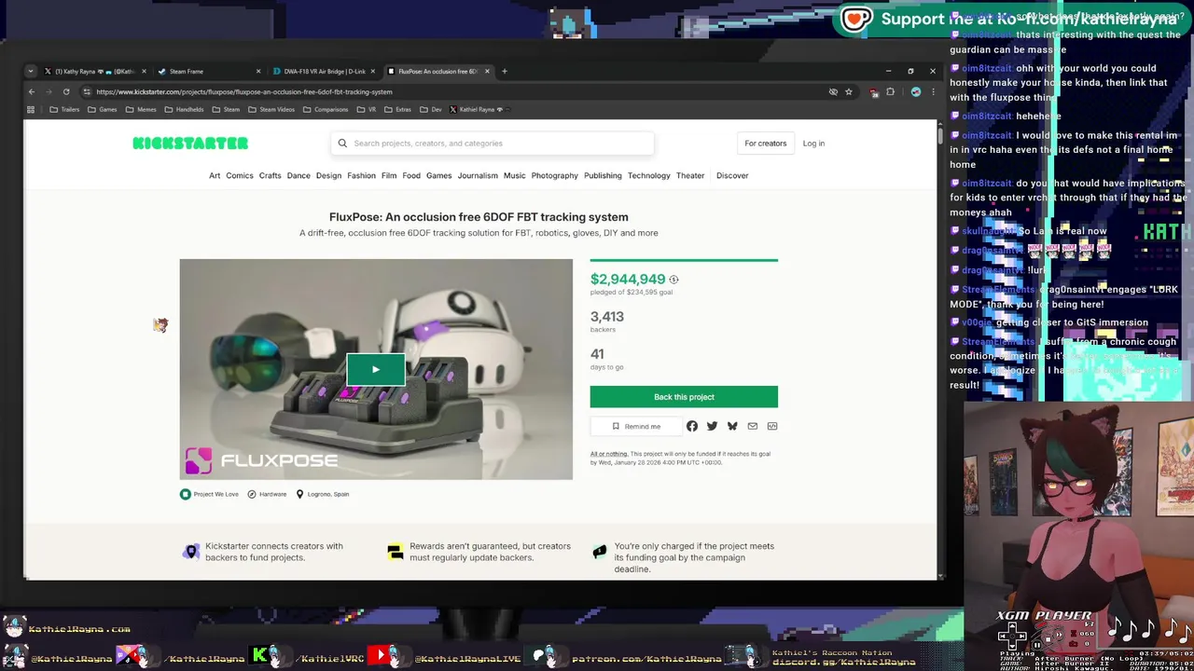Click the Log in link
Image resolution: width=1194 pixels, height=671 pixels.
tap(813, 144)
